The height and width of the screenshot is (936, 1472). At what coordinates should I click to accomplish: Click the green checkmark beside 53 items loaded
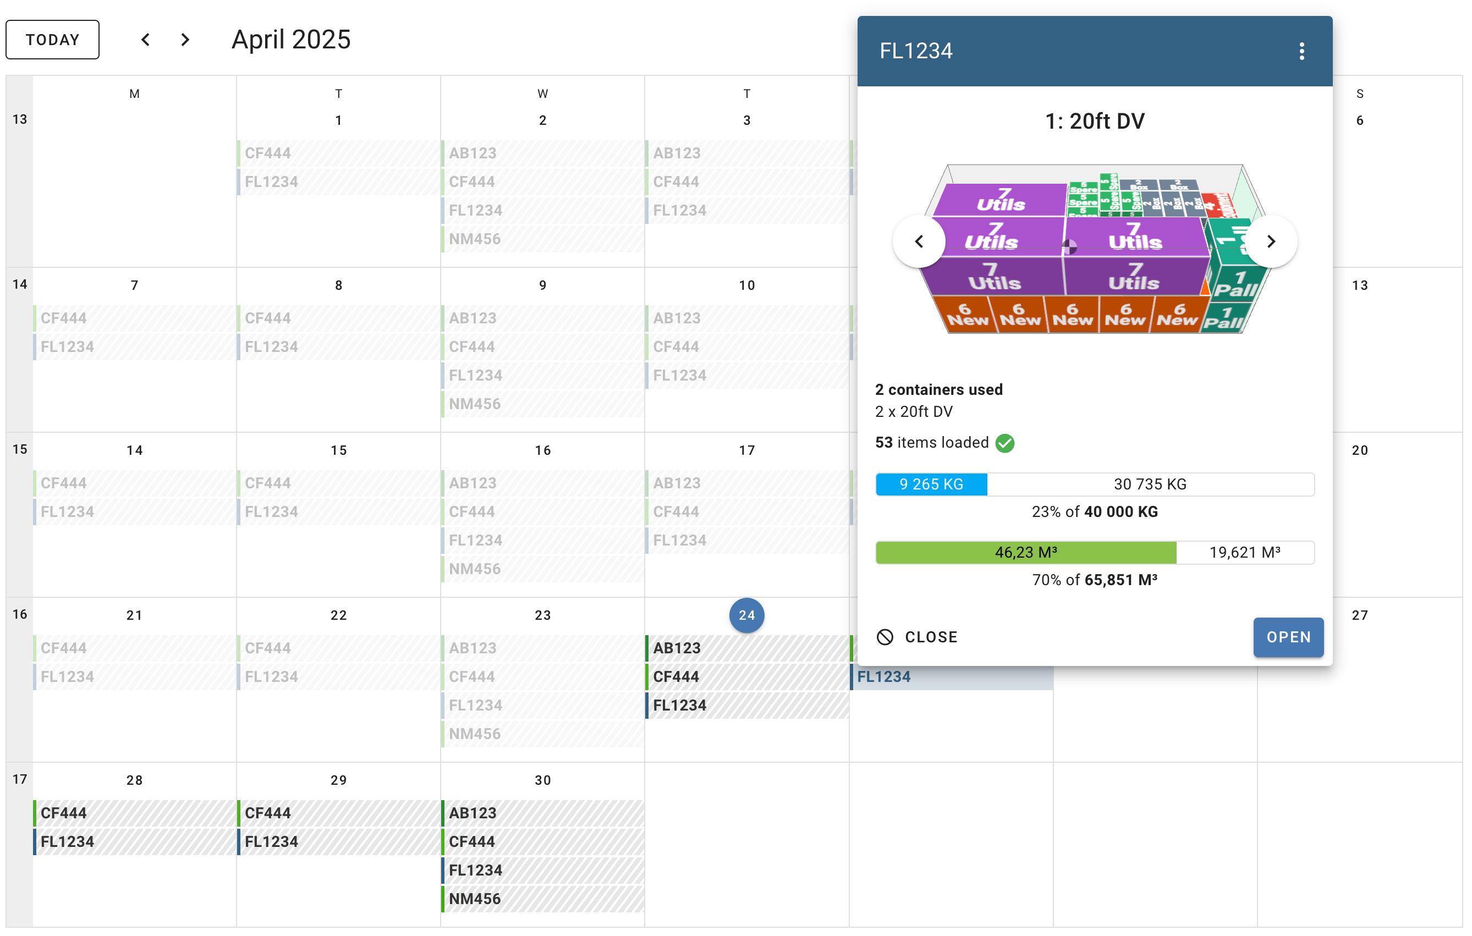(1005, 443)
